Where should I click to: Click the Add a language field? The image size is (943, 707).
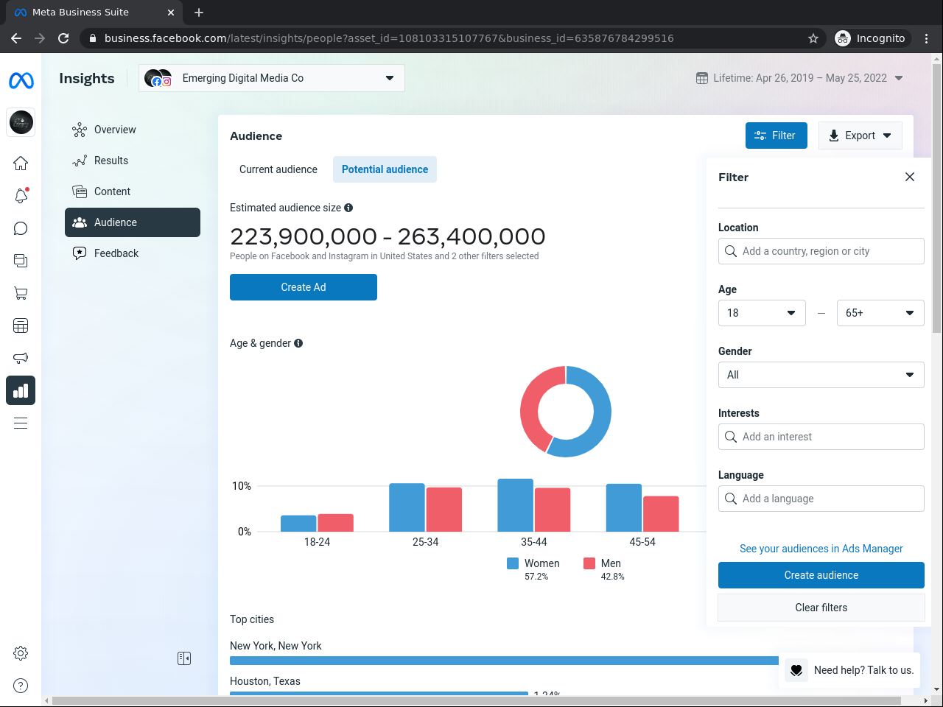click(821, 499)
